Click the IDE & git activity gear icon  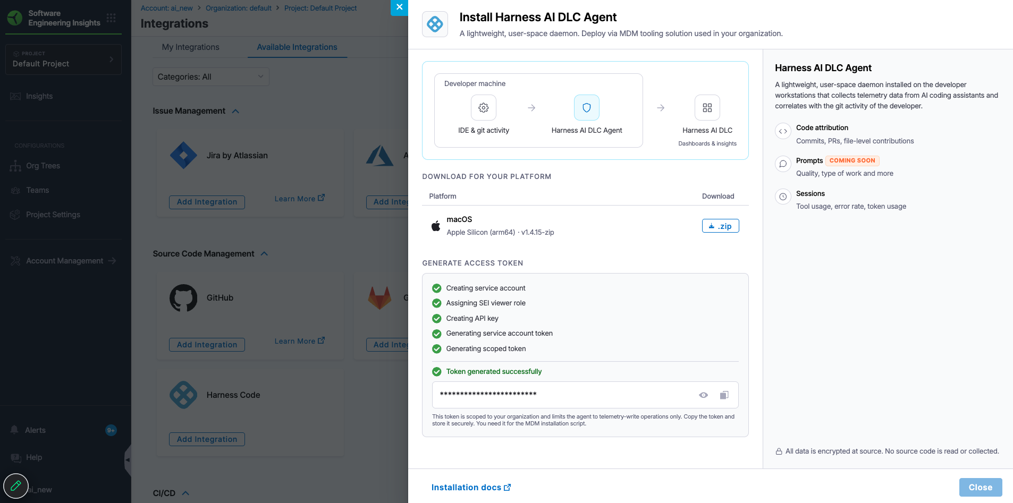[483, 108]
